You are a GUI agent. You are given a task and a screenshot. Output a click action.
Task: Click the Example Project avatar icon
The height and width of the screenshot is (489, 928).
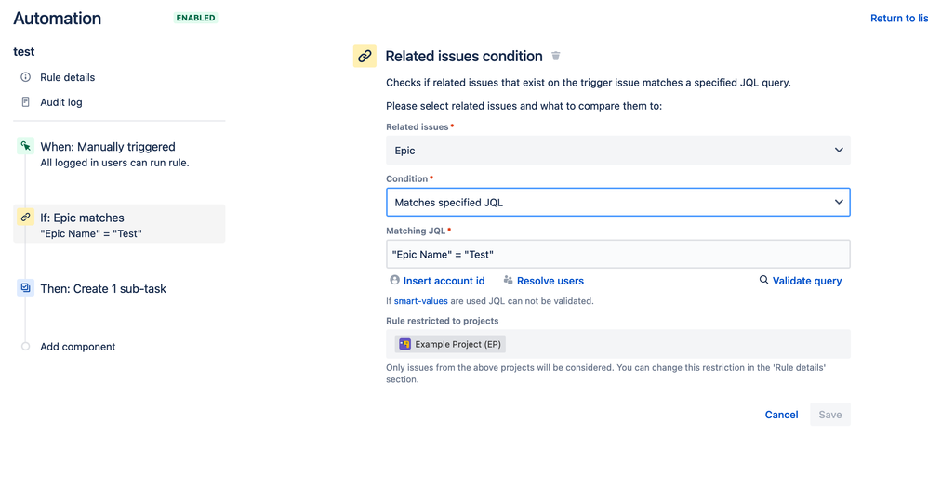(x=404, y=344)
